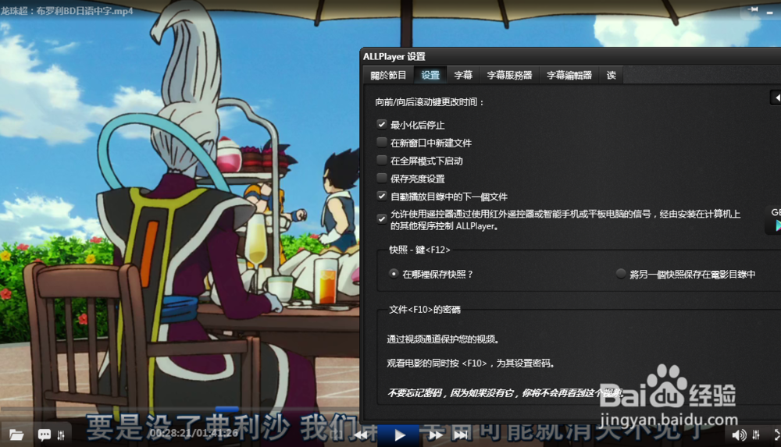Click the ALLPlayer 设置 dialog title

point(394,56)
